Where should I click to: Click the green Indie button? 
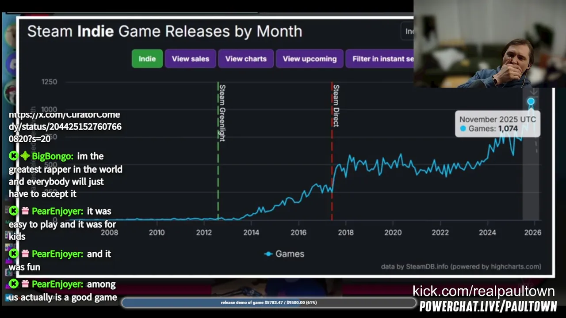pyautogui.click(x=147, y=59)
